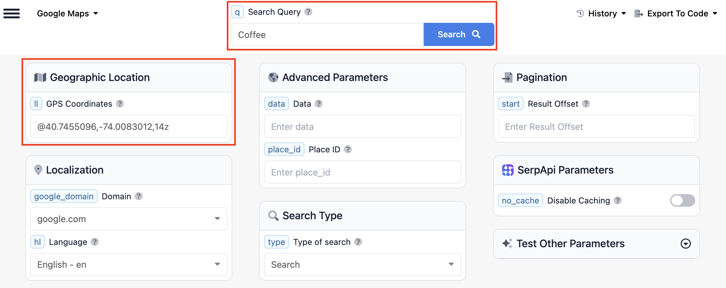The image size is (726, 288).
Task: Click the Search Query help icon
Action: coord(308,12)
